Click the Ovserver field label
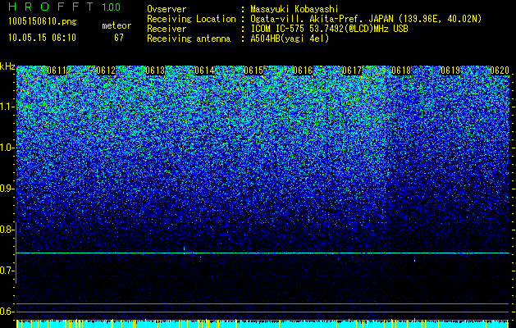The width and height of the screenshot is (516, 328). [167, 9]
